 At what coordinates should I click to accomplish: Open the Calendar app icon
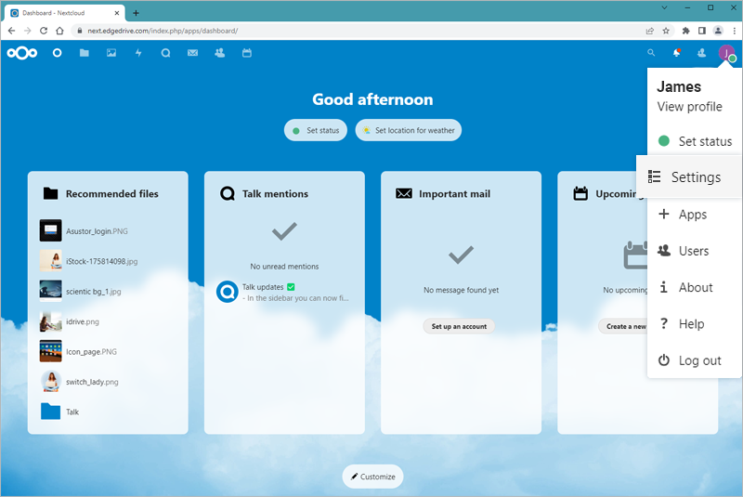point(247,53)
